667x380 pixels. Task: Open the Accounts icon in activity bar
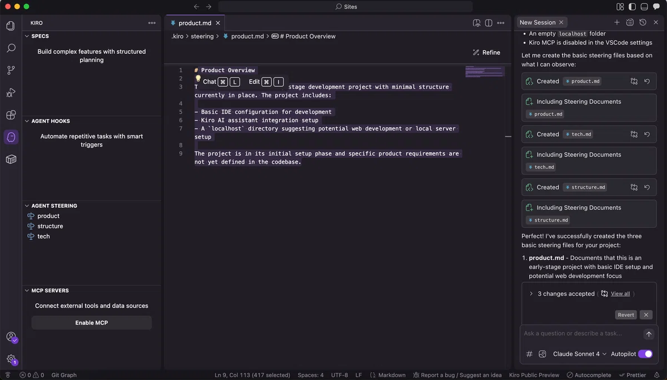(11, 337)
